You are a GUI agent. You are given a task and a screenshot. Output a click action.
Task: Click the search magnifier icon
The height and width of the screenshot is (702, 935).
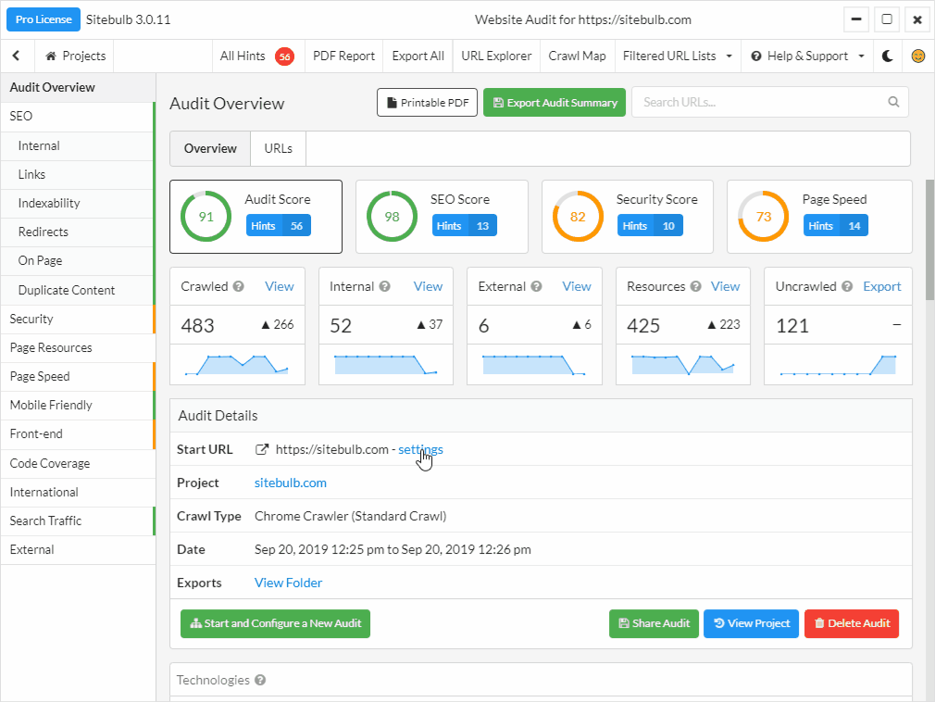click(893, 102)
